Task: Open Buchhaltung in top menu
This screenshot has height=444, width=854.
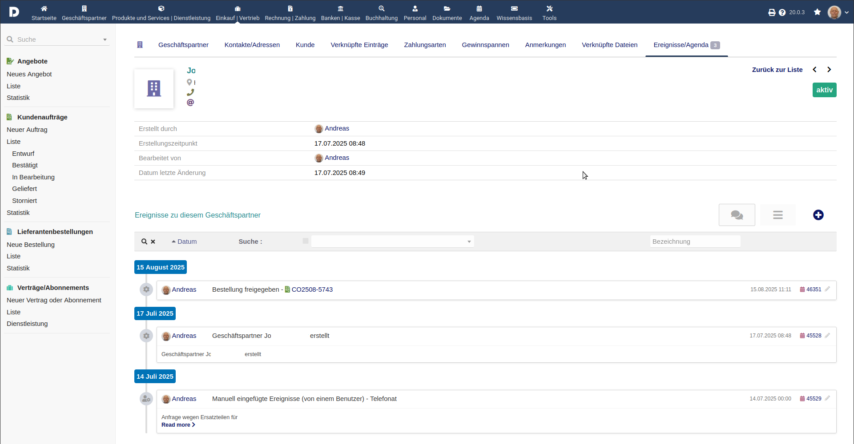Action: pos(381,12)
